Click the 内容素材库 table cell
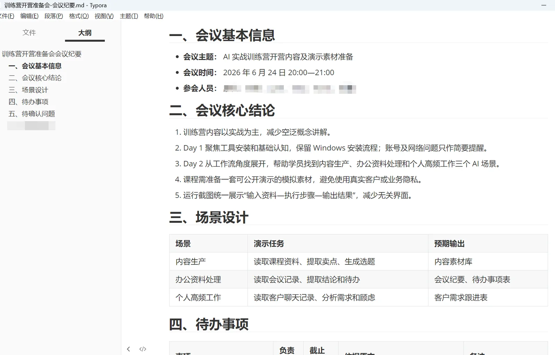This screenshot has height=355, width=555. pyautogui.click(x=488, y=261)
